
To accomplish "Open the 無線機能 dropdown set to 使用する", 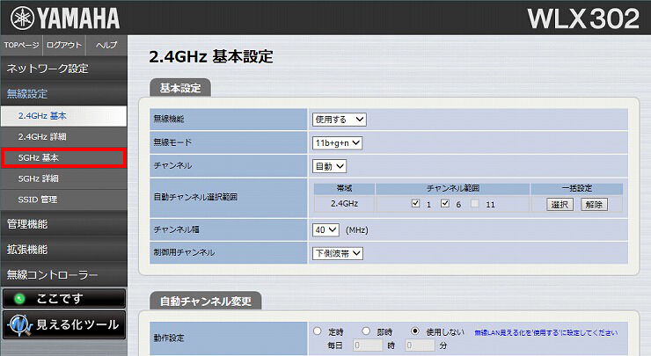I will pos(340,120).
